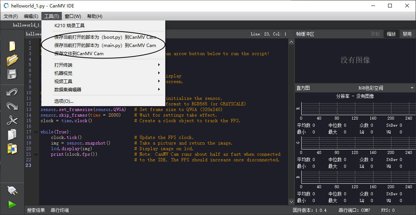Expand the 机器视觉 submenu

(x=104, y=73)
